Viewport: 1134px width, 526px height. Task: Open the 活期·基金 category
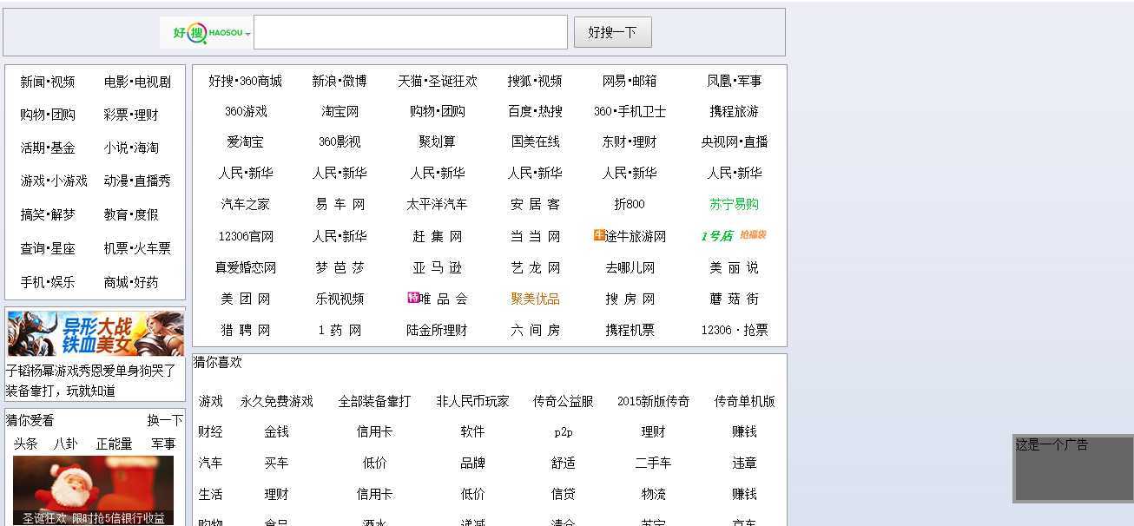pyautogui.click(x=48, y=148)
